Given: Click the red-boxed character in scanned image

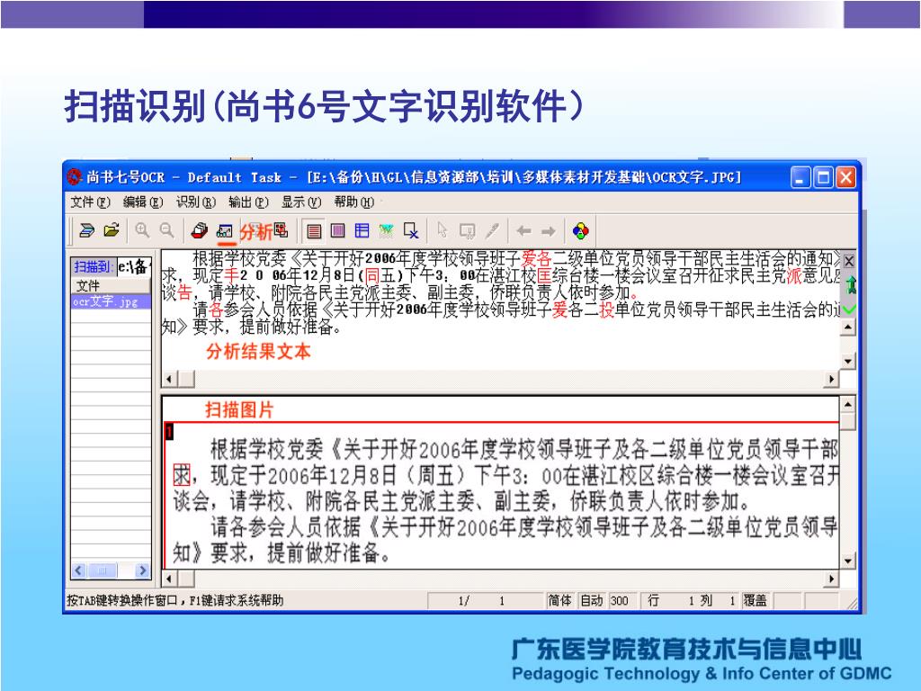Looking at the screenshot, I should pos(182,475).
